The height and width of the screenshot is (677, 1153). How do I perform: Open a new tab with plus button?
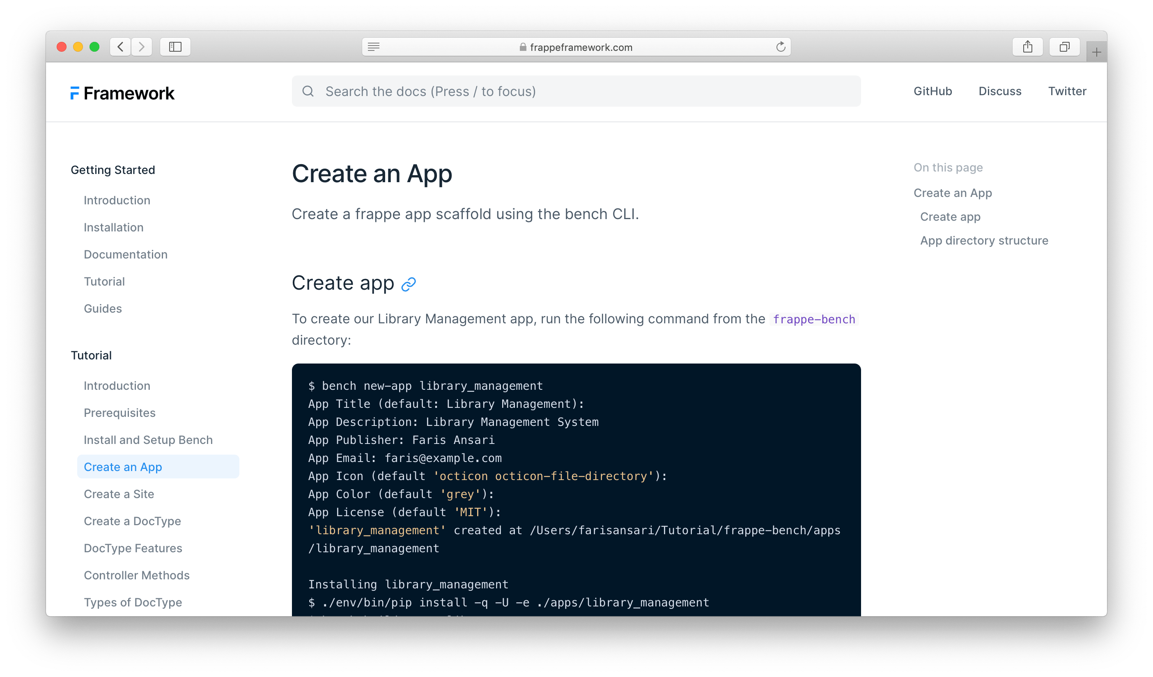coord(1096,53)
